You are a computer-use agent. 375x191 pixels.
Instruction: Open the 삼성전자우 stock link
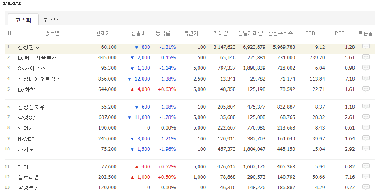(31, 107)
